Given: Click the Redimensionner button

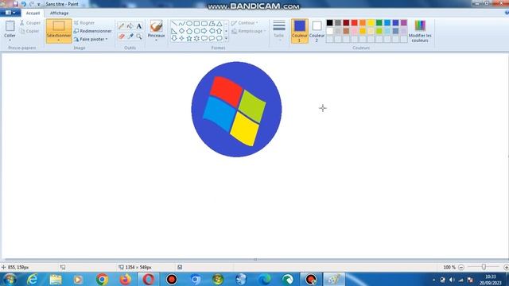Looking at the screenshot, I should (92, 31).
